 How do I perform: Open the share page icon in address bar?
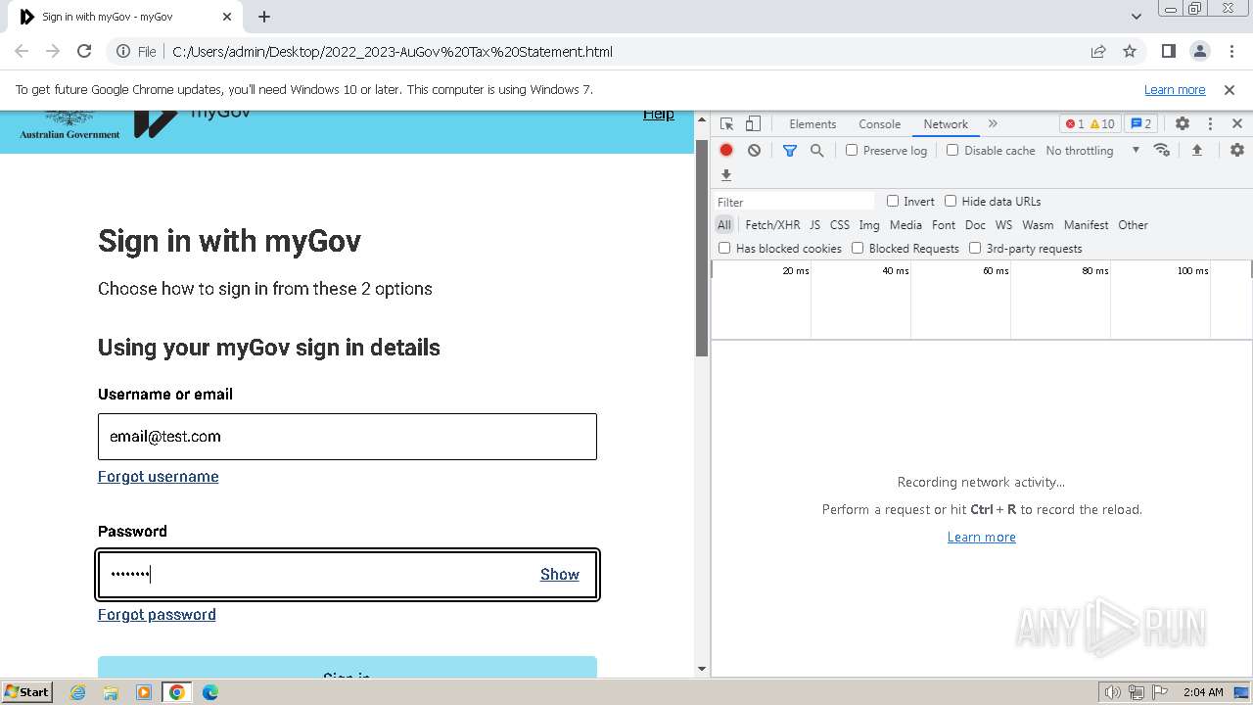1098,51
